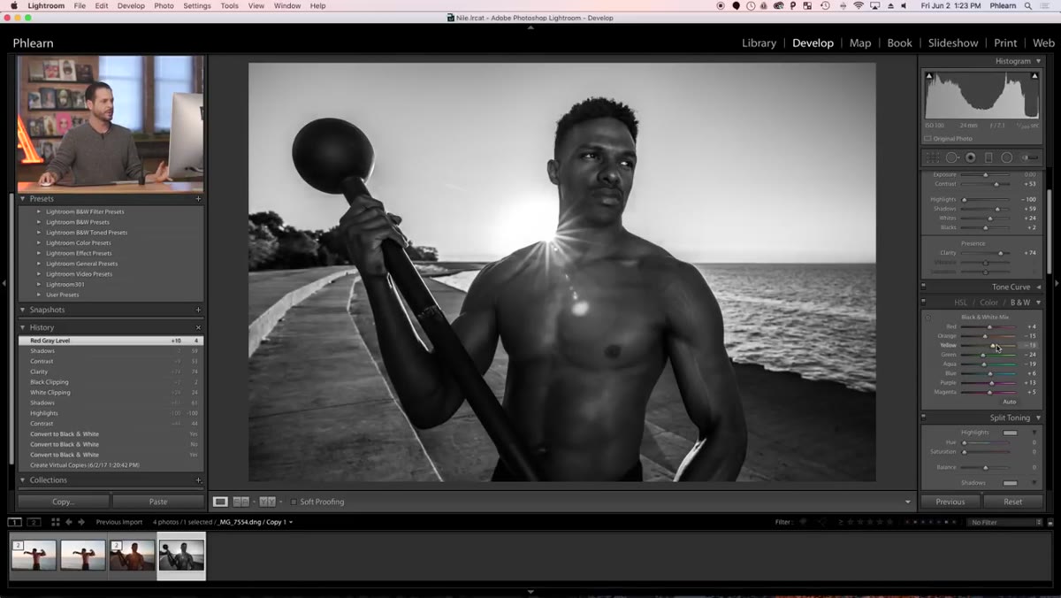Image resolution: width=1061 pixels, height=598 pixels.
Task: Click the Reset button
Action: coord(1013,502)
